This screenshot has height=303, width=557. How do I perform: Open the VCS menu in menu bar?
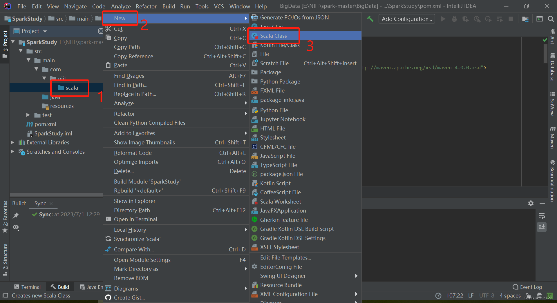tap(219, 6)
